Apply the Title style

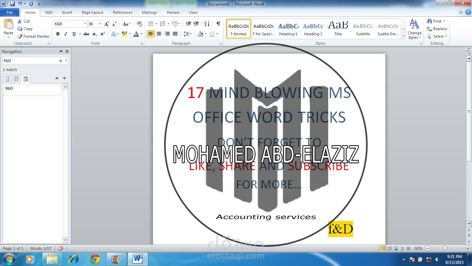338,29
